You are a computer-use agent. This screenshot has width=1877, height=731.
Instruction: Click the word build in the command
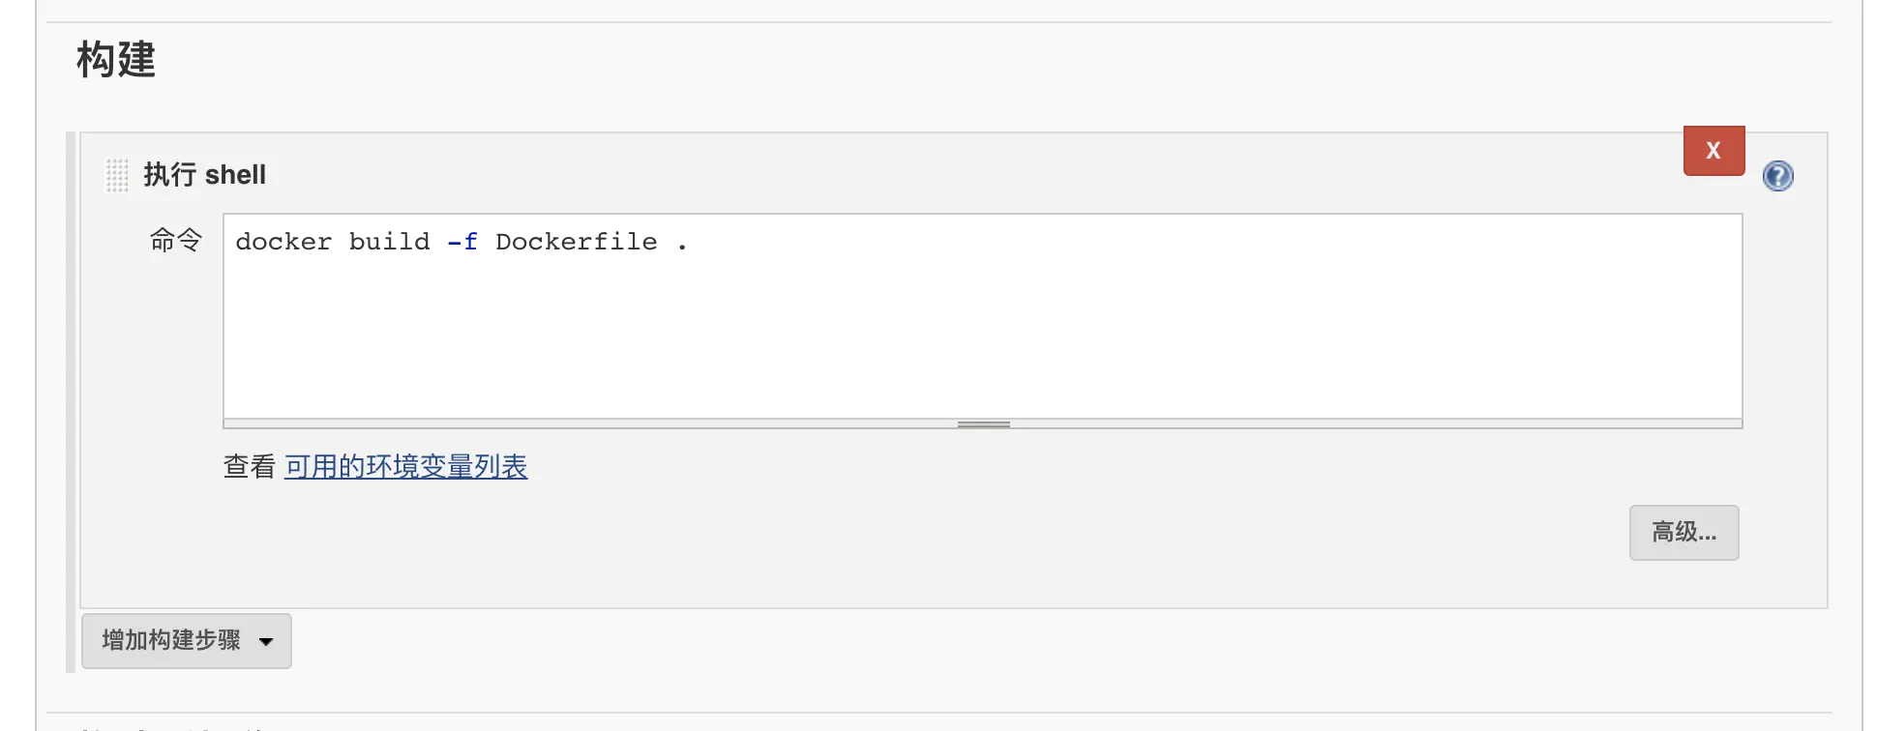pos(389,242)
